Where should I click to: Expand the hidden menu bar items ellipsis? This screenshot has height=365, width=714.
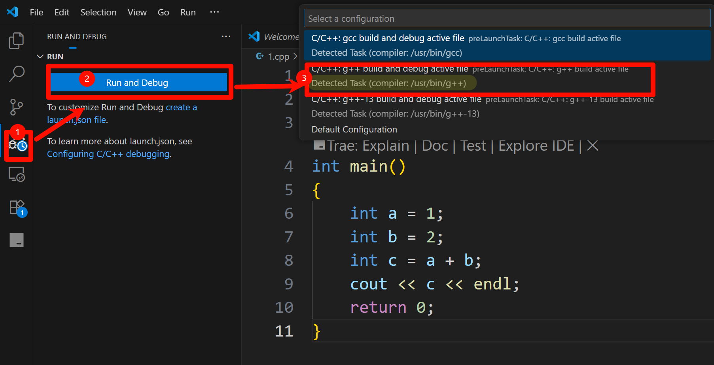coord(214,12)
